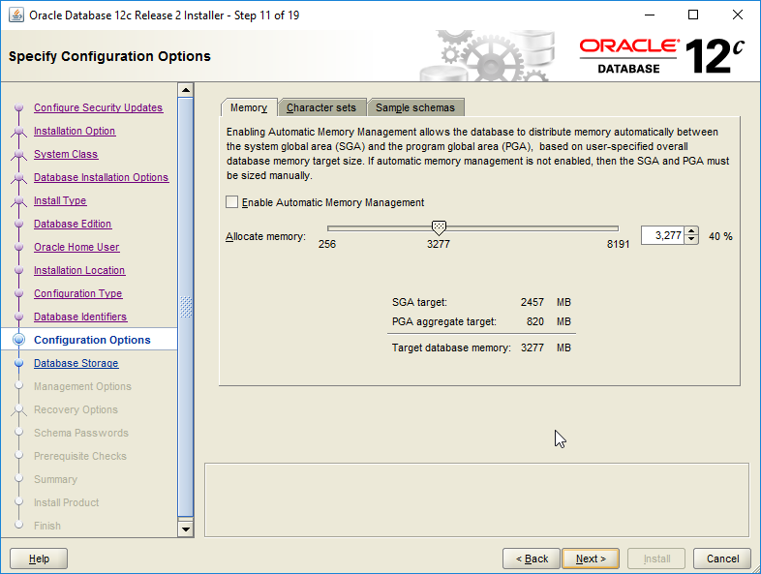Click the sidebar scrollbar up arrow
This screenshot has width=761, height=574.
pos(186,90)
